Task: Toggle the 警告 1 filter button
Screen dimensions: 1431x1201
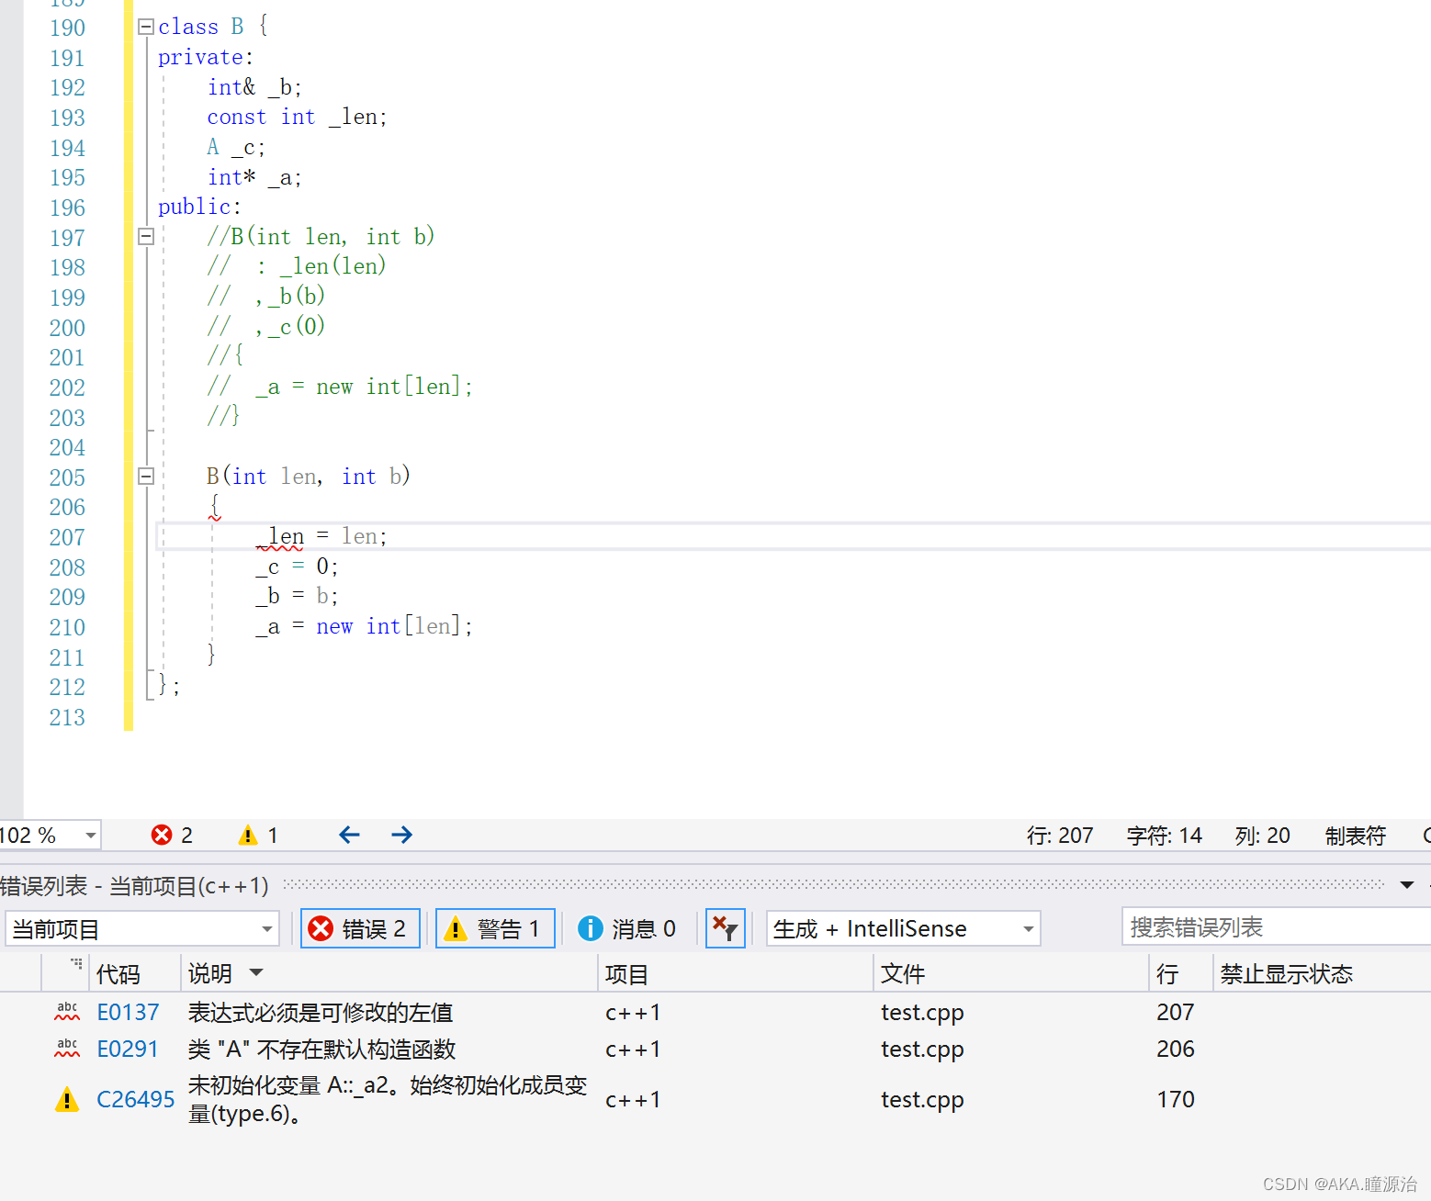Action: [x=494, y=928]
